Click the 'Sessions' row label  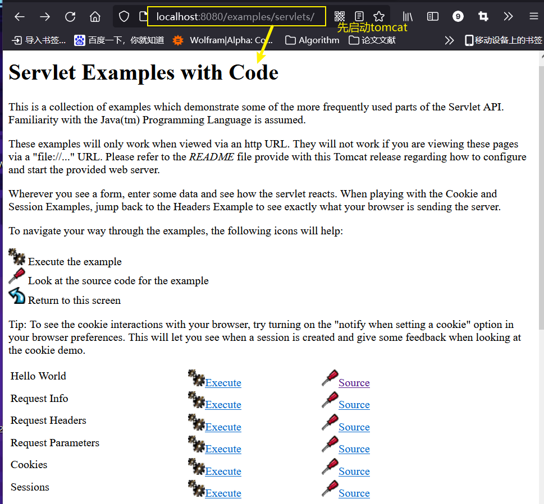pyautogui.click(x=30, y=487)
